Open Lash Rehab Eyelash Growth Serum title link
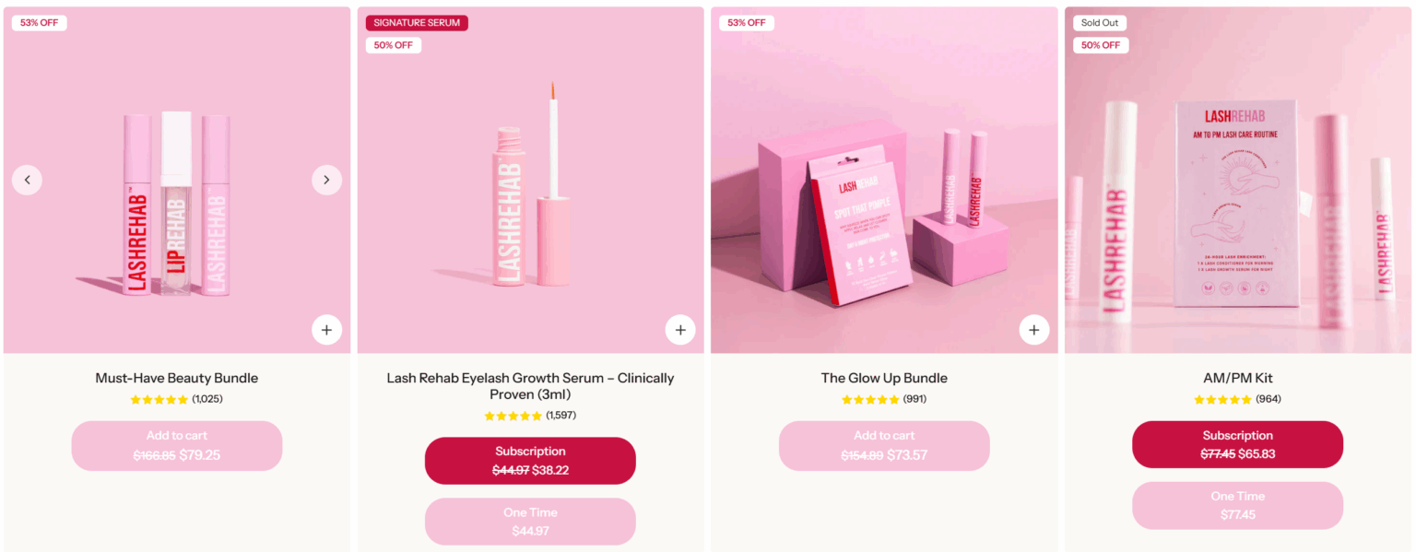Screen dimensions: 1416x552 [x=530, y=386]
